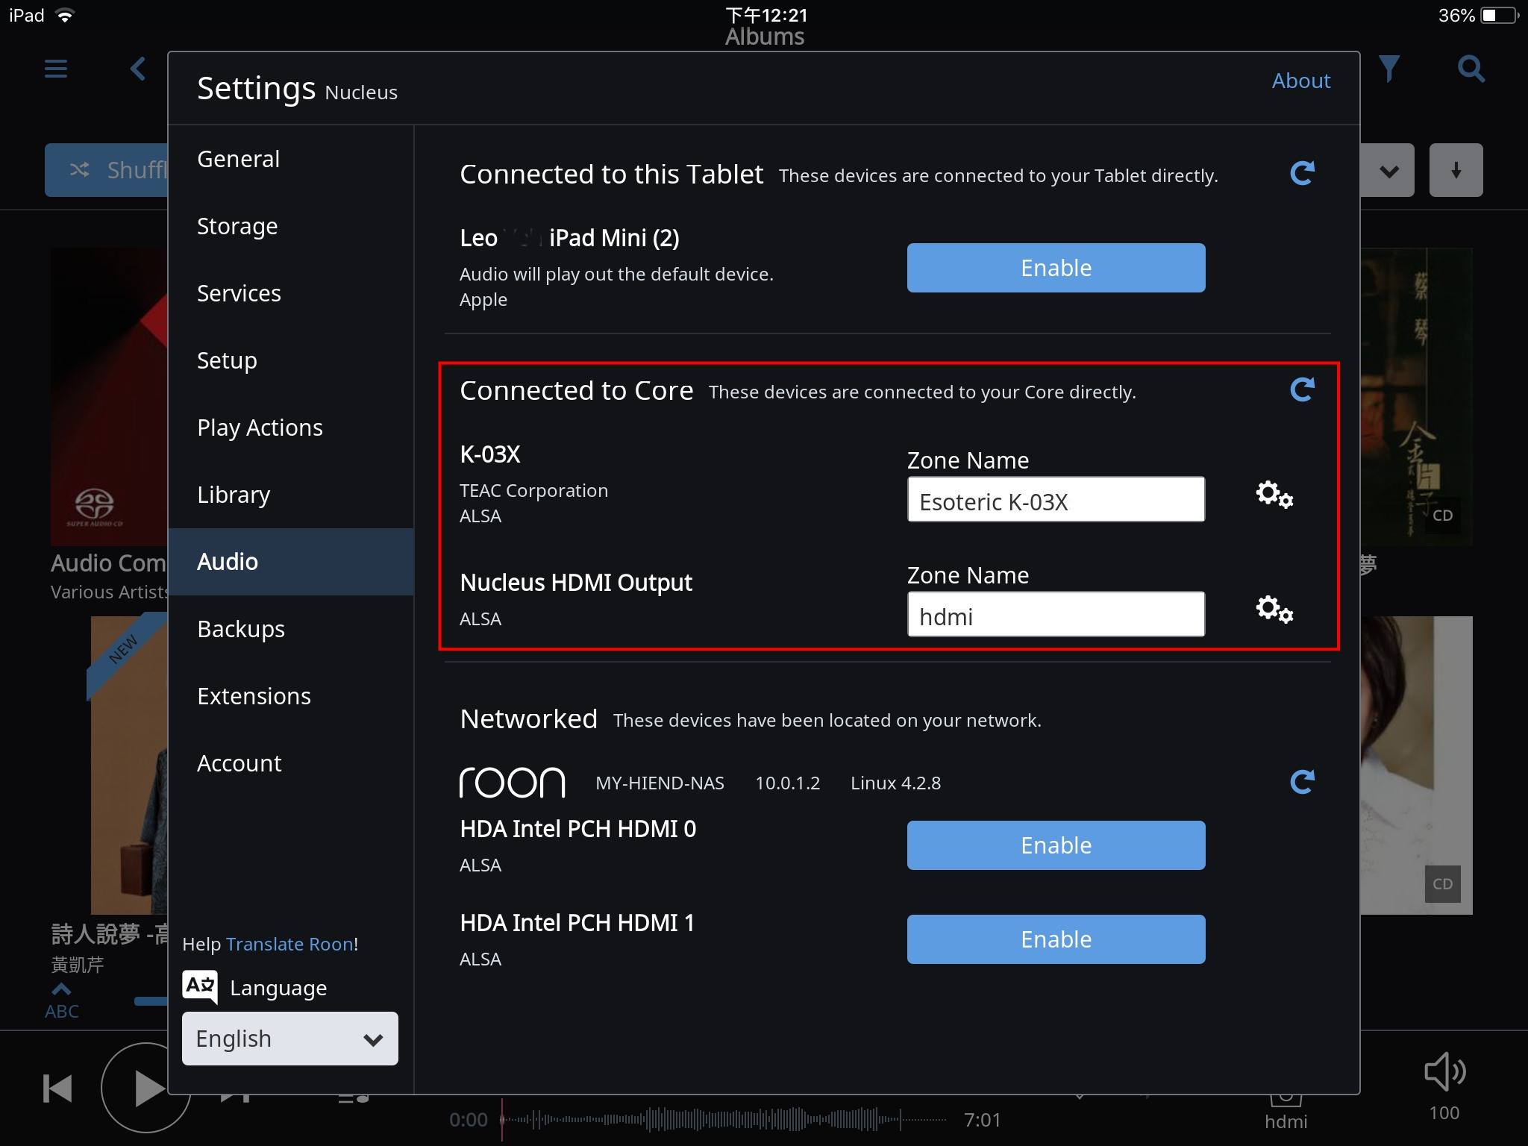
Task: Open volume control speaker icon
Action: [x=1444, y=1072]
